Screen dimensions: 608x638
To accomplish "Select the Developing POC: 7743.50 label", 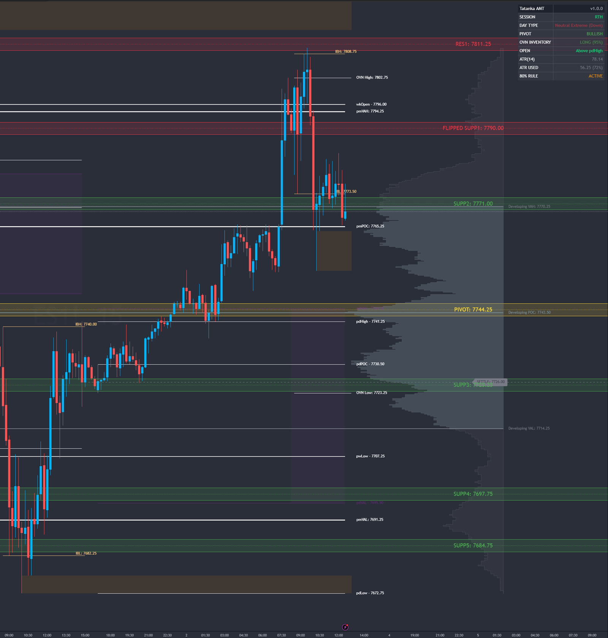I will [x=529, y=313].
